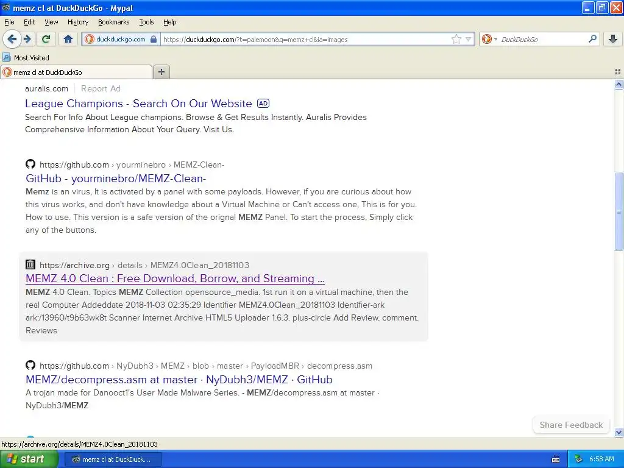The height and width of the screenshot is (468, 624).
Task: Choose search engine via DuckDuckGo icon dropdown
Action: click(489, 39)
